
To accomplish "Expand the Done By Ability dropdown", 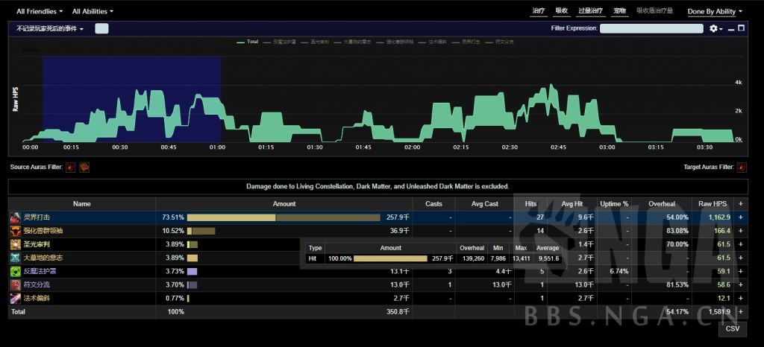I will click(715, 11).
